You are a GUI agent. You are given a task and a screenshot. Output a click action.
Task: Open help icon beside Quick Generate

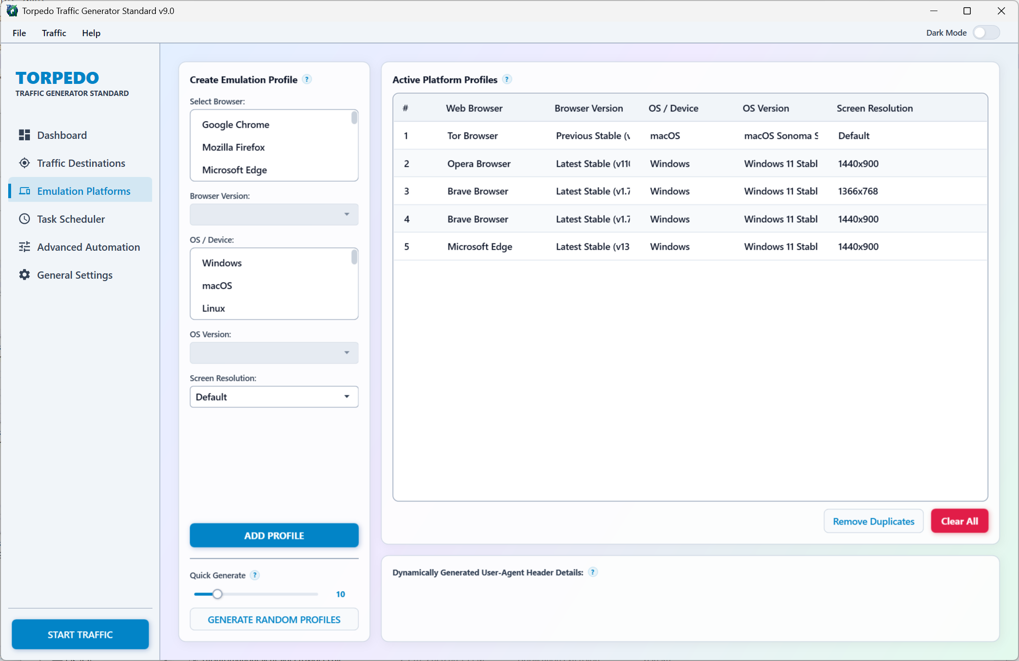tap(255, 575)
